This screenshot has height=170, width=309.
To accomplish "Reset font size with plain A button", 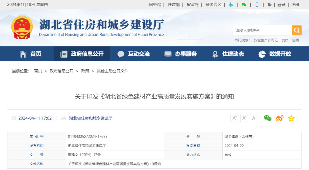I will tap(254, 118).
